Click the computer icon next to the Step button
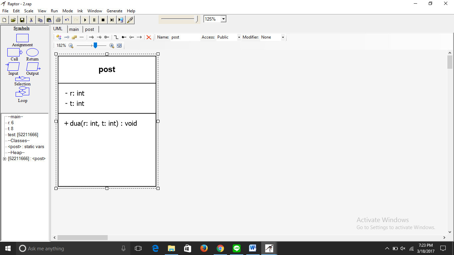 point(121,20)
